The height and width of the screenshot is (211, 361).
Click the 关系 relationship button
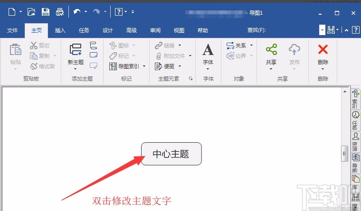pos(236,46)
